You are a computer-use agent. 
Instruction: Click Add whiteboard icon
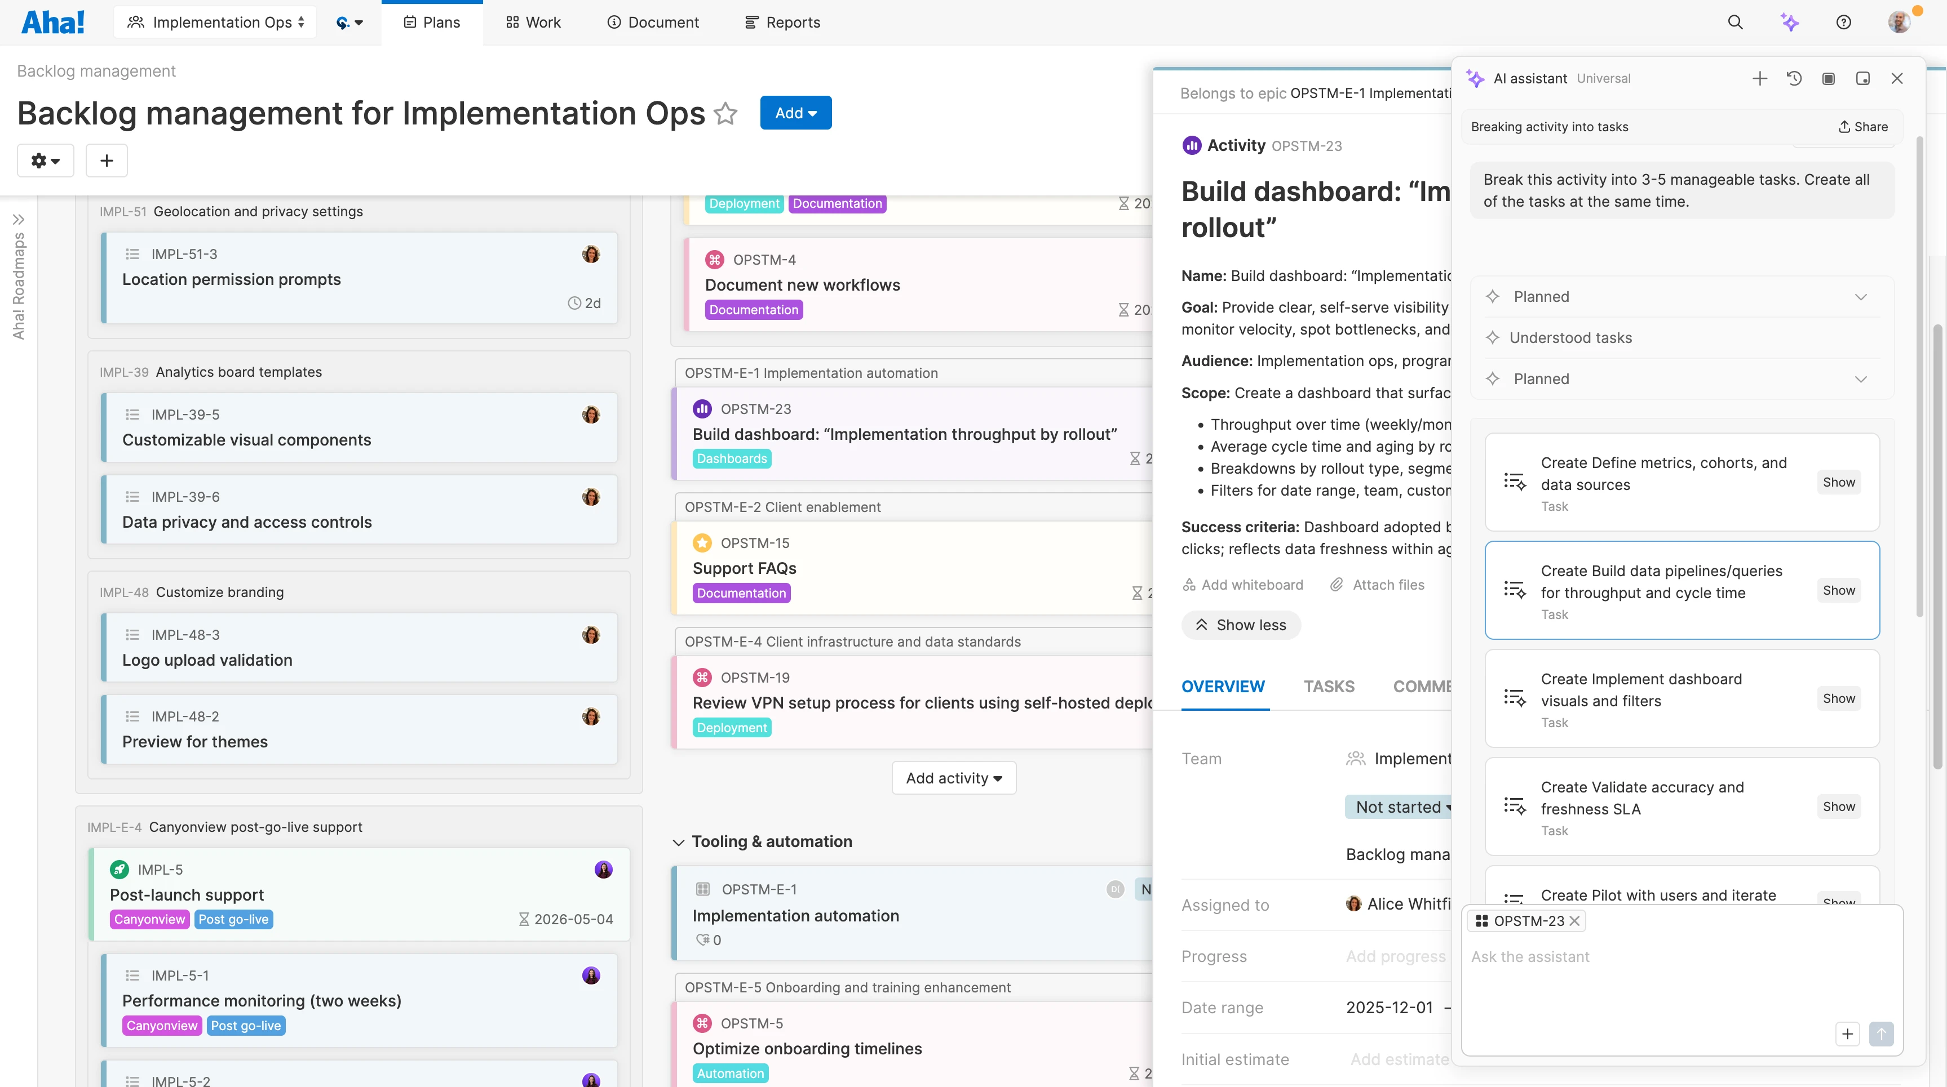click(x=1189, y=585)
